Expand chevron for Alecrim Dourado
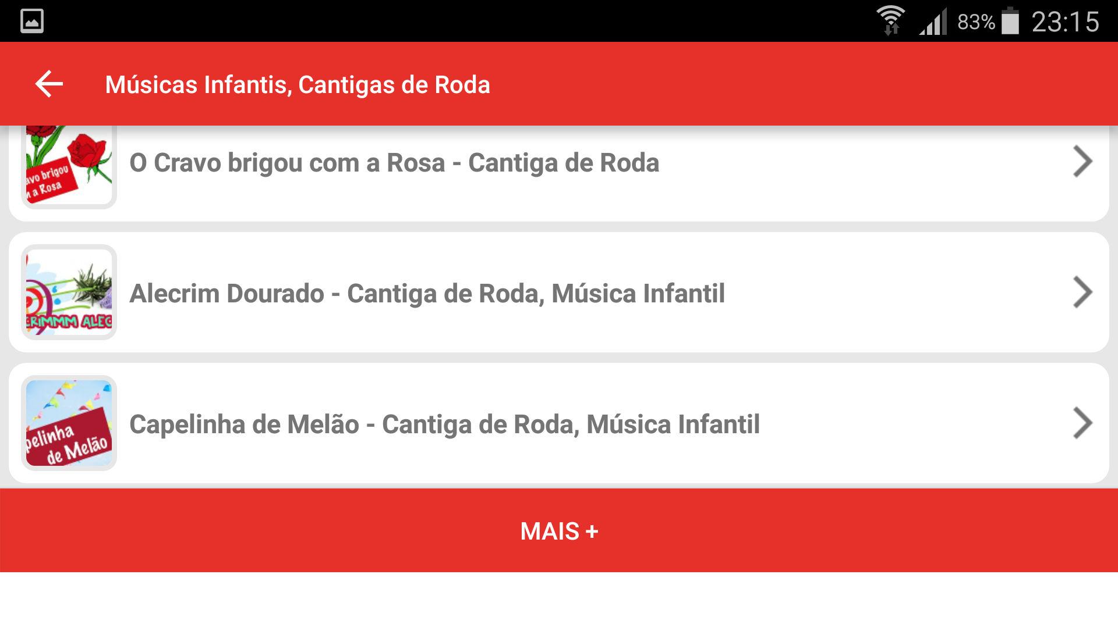This screenshot has height=628, width=1118. click(1082, 292)
